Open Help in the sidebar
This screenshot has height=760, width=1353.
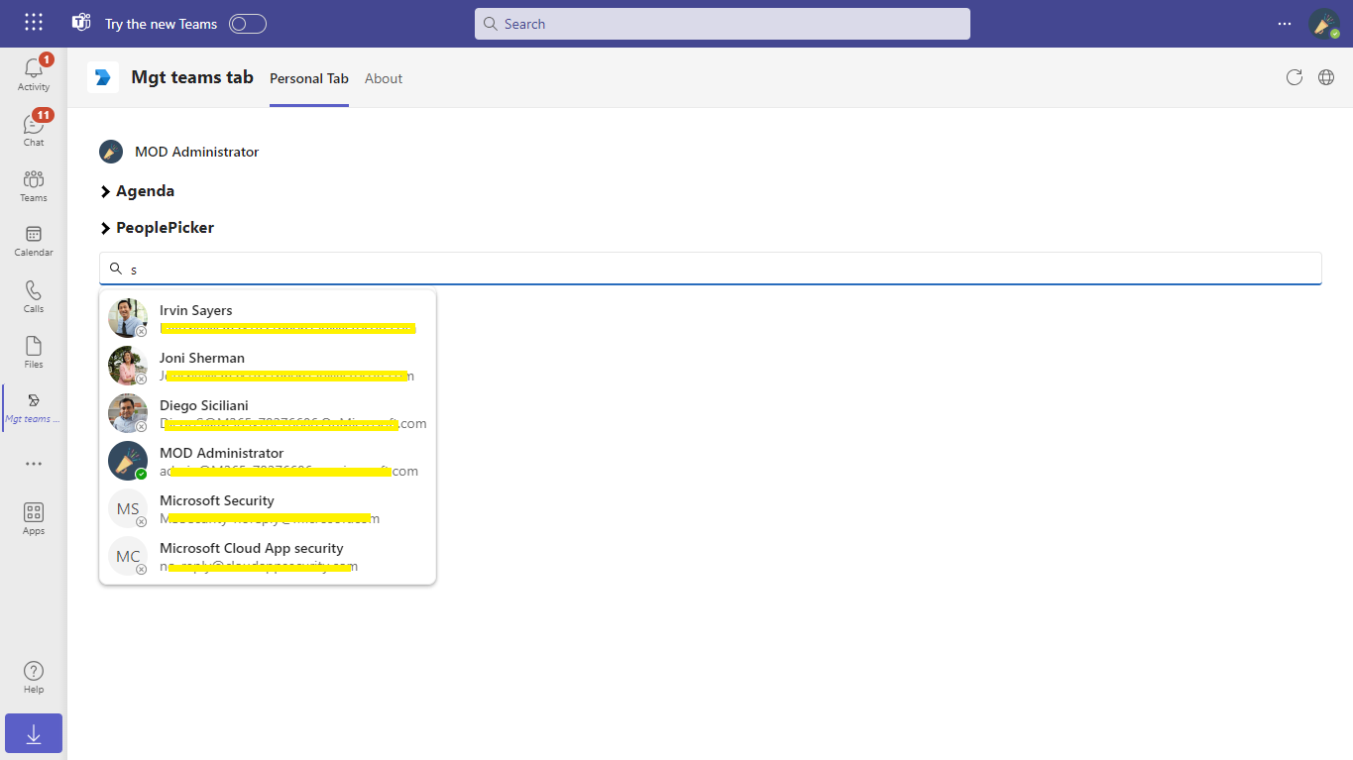click(34, 677)
